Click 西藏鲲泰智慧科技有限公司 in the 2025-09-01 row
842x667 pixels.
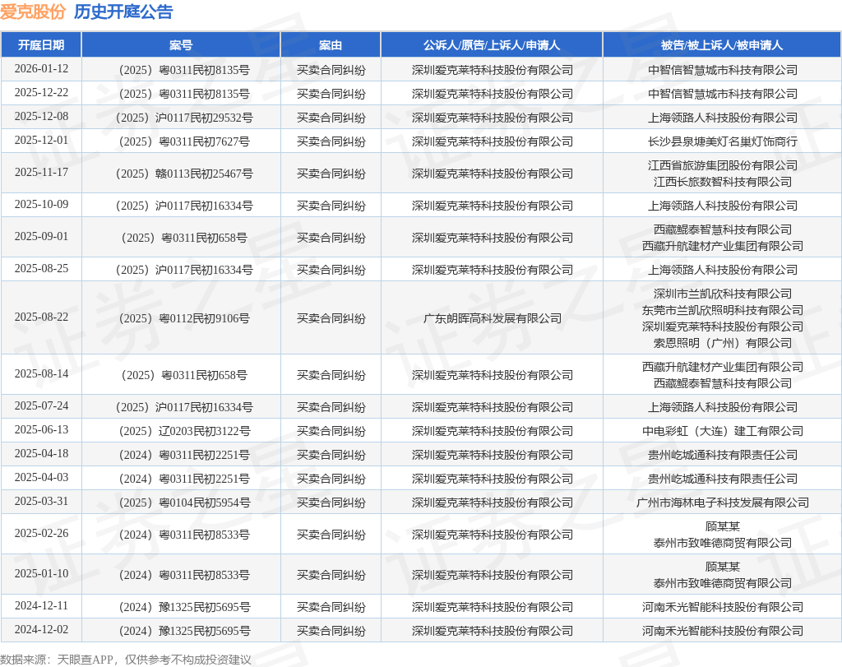722,229
